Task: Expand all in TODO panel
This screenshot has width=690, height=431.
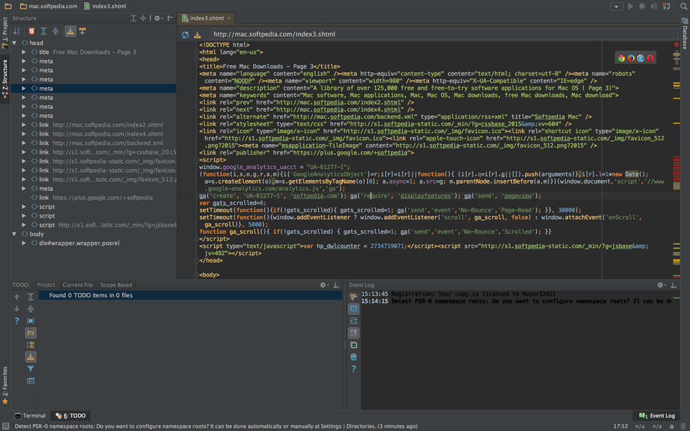Action: pyautogui.click(x=30, y=297)
